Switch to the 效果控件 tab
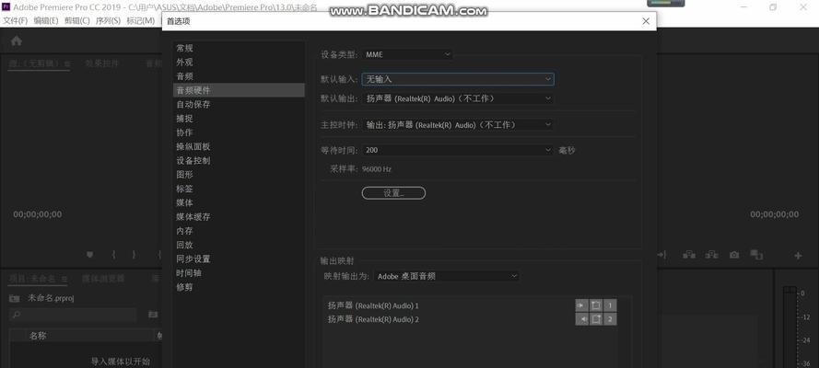This screenshot has width=819, height=368. 102,63
